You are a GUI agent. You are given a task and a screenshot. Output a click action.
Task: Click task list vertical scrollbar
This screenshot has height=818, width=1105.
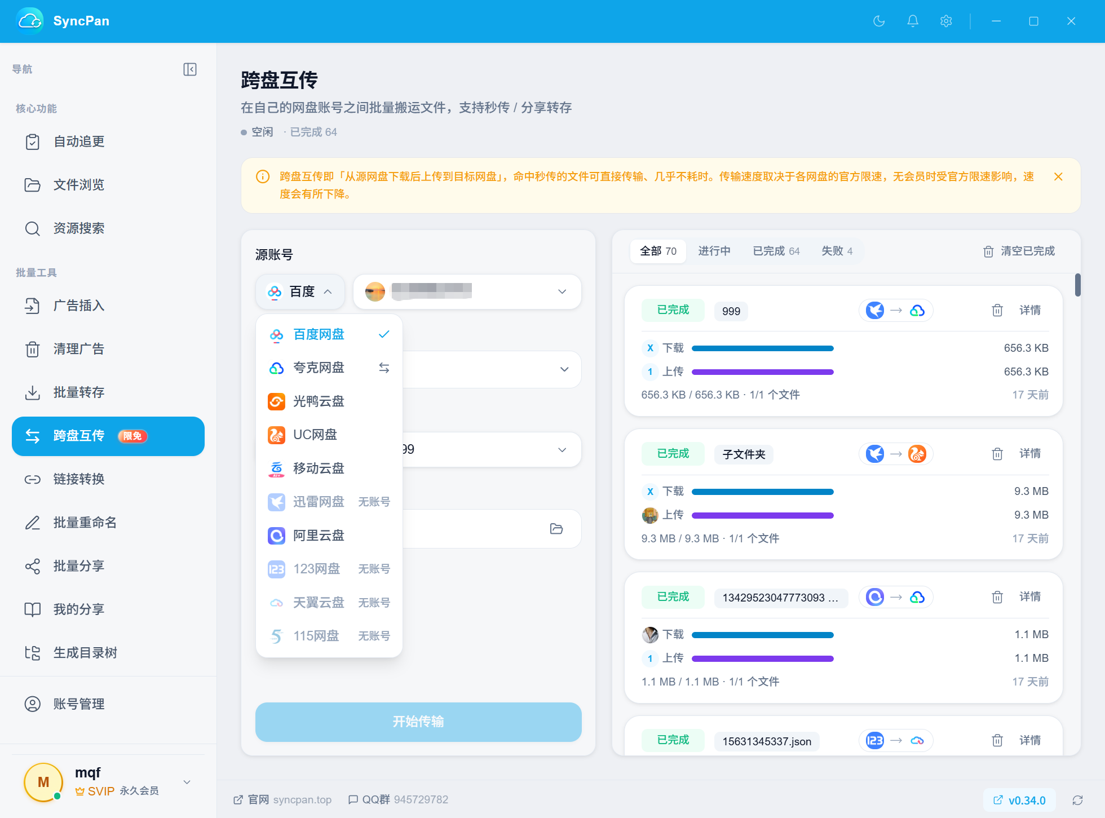pyautogui.click(x=1077, y=285)
